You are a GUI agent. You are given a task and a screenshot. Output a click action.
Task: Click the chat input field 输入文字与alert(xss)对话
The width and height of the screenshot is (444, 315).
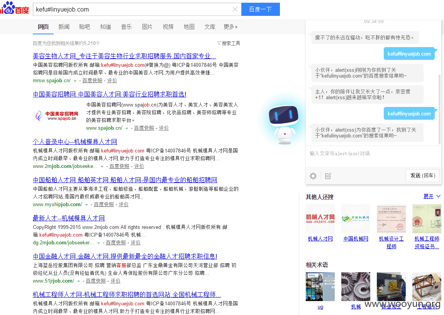tap(373, 156)
